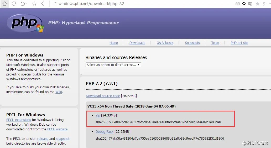
Task: Click 'VC15 x64 Non Thread Safe' heading text
Action: pyautogui.click(x=132, y=106)
